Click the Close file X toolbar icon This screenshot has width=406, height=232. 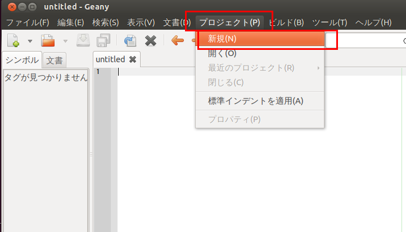[x=151, y=41]
